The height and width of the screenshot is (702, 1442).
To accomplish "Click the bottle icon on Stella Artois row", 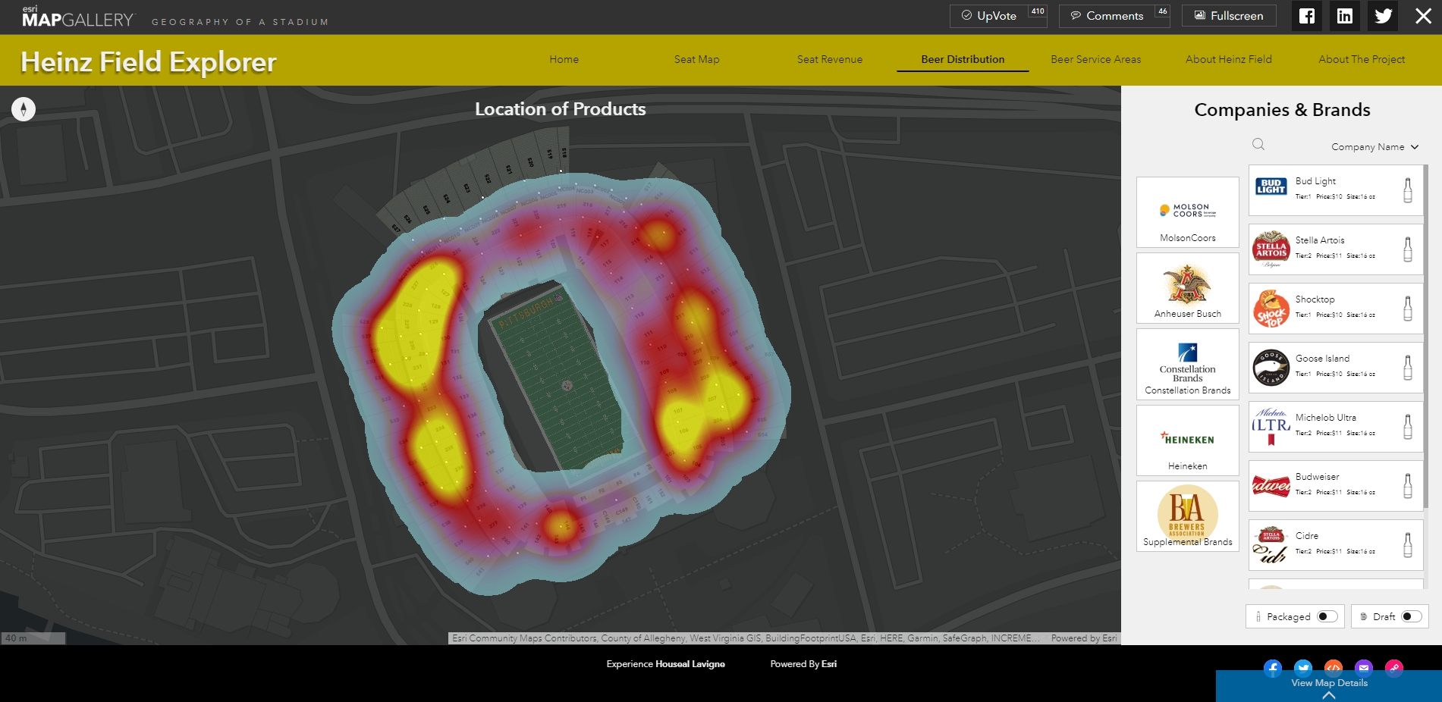I will click(1408, 249).
